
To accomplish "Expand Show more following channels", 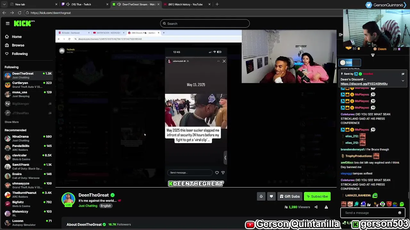I will click(x=12, y=122).
